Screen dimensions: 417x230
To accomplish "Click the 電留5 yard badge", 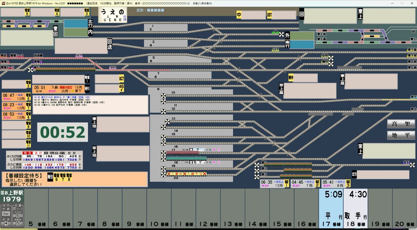I will 27,12.
